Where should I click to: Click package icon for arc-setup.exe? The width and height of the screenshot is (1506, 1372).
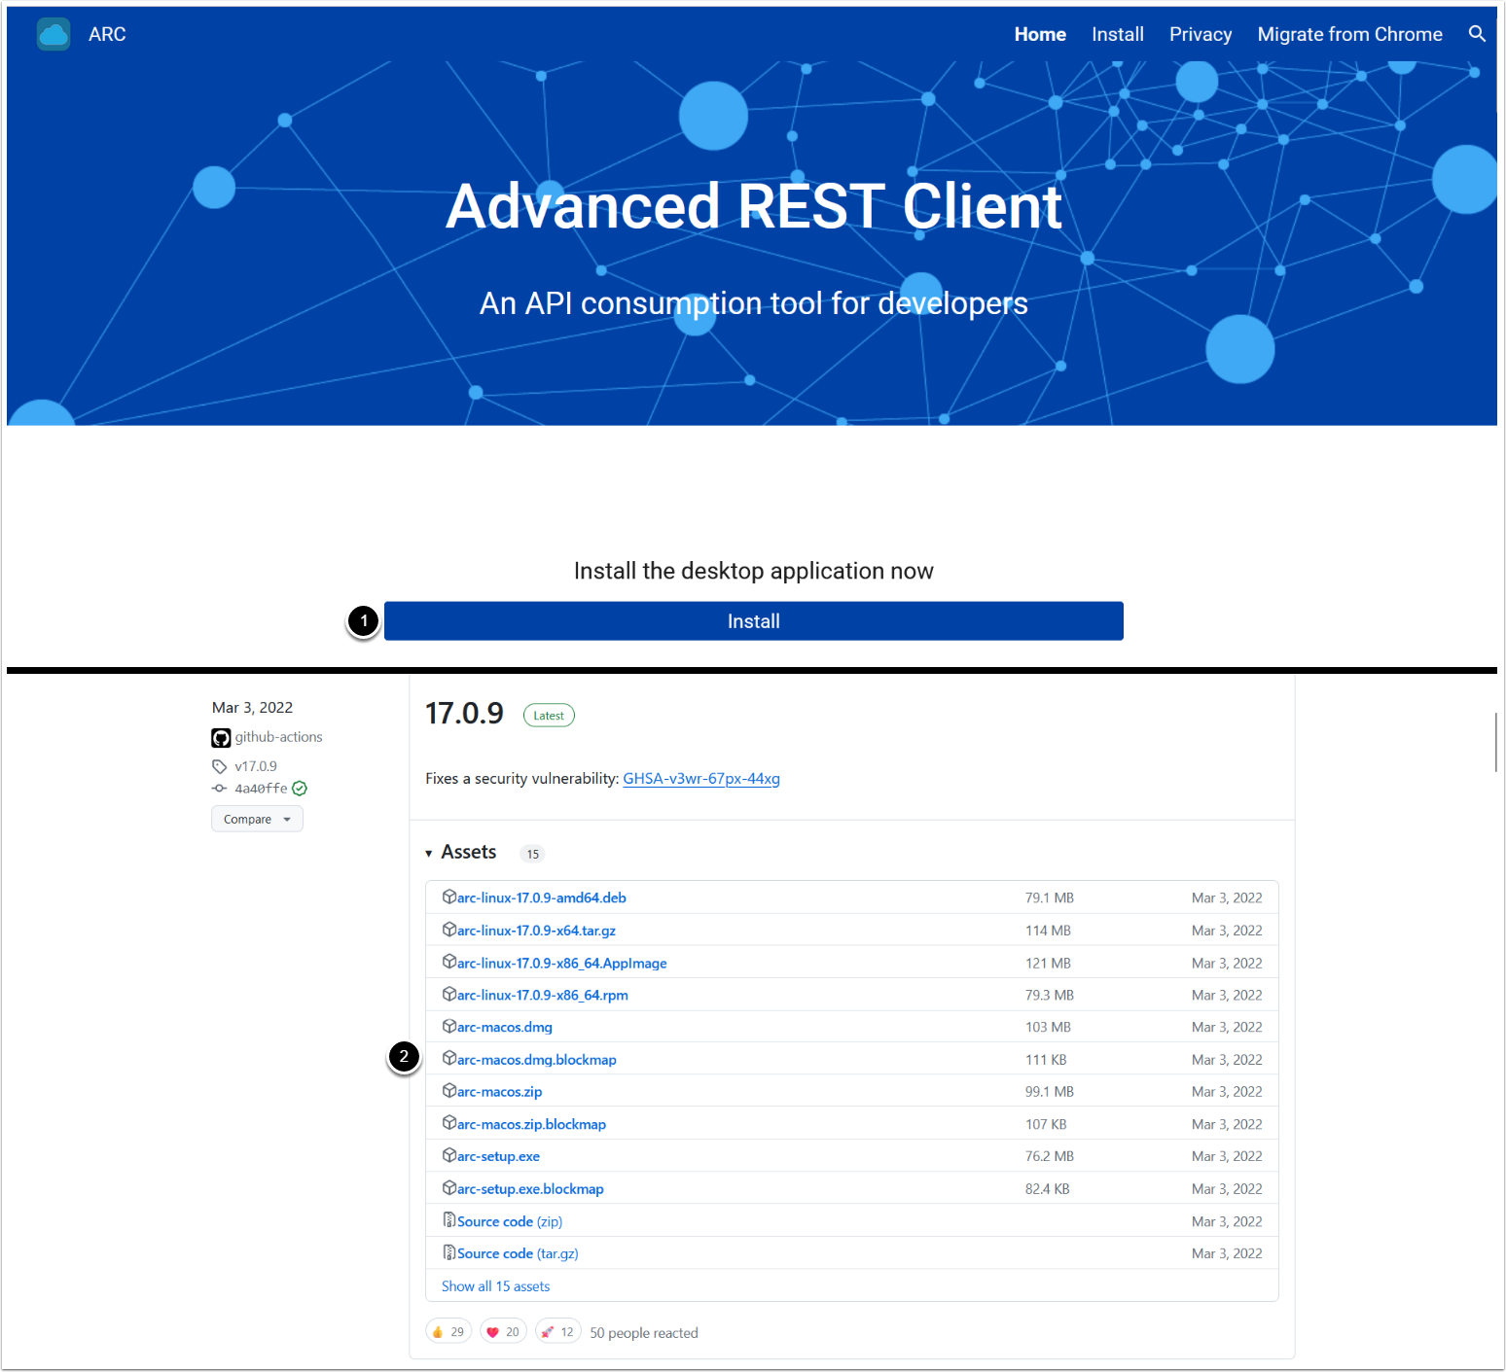[x=449, y=1155]
